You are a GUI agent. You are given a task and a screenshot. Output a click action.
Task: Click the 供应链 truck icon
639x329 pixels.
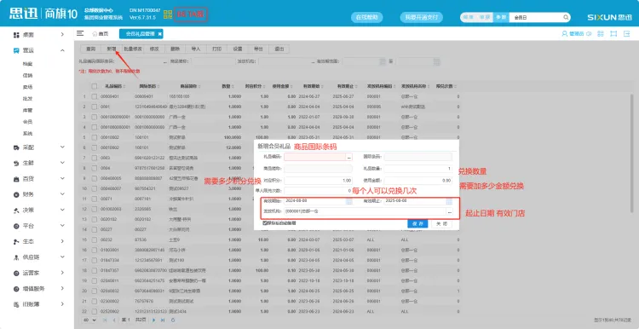coord(16,257)
